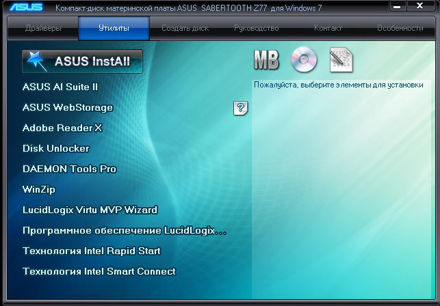Select the Утилиты tab

(x=114, y=28)
